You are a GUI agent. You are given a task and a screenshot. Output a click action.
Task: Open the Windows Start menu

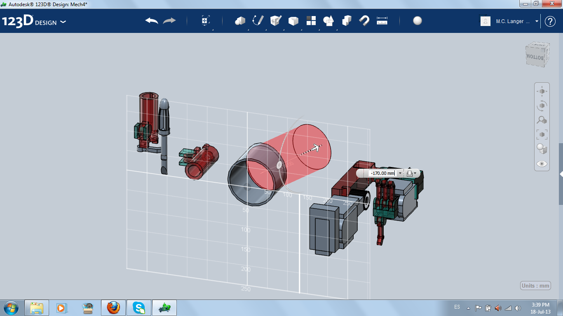(10, 307)
